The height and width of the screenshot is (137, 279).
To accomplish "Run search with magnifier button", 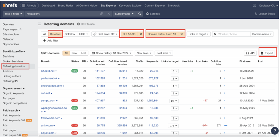I will tap(140, 14).
